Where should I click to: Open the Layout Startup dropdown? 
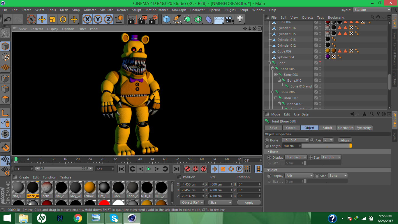click(x=372, y=10)
